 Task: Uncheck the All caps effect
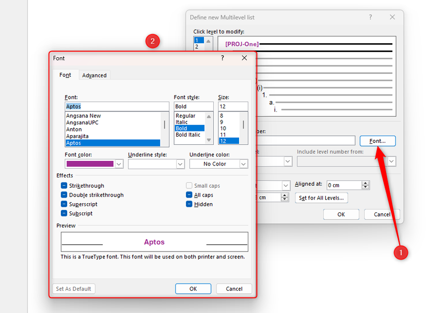point(190,195)
